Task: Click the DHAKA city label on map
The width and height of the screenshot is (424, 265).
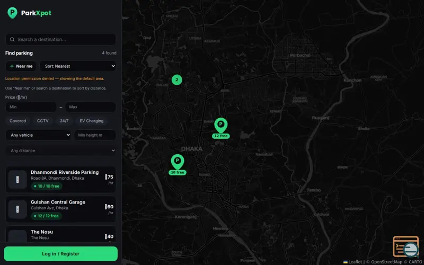Action: click(192, 149)
